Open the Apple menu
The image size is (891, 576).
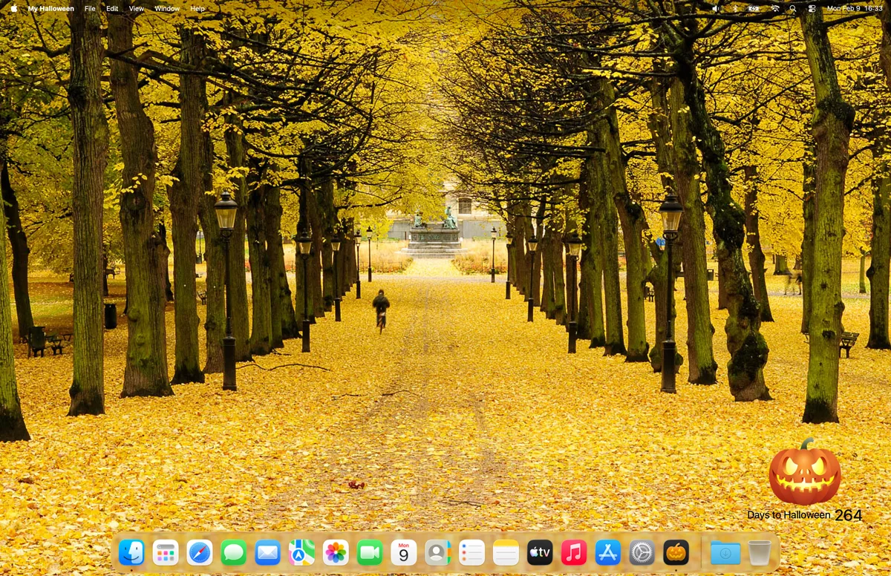(13, 8)
